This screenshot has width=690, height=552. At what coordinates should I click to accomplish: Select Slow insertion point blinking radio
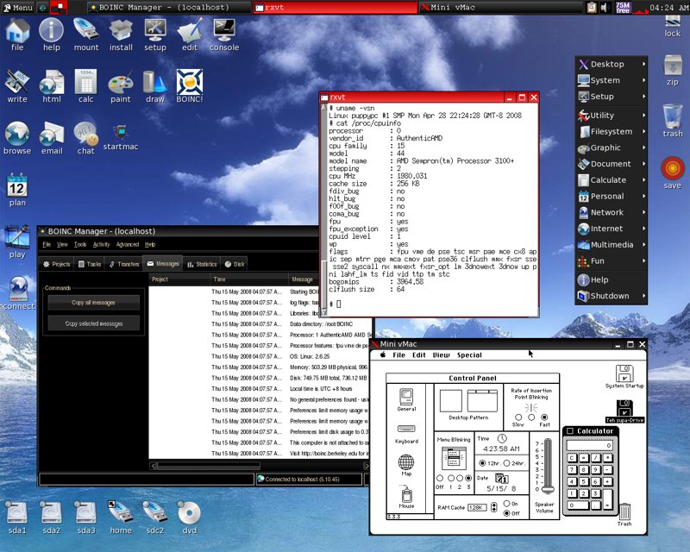pos(518,417)
